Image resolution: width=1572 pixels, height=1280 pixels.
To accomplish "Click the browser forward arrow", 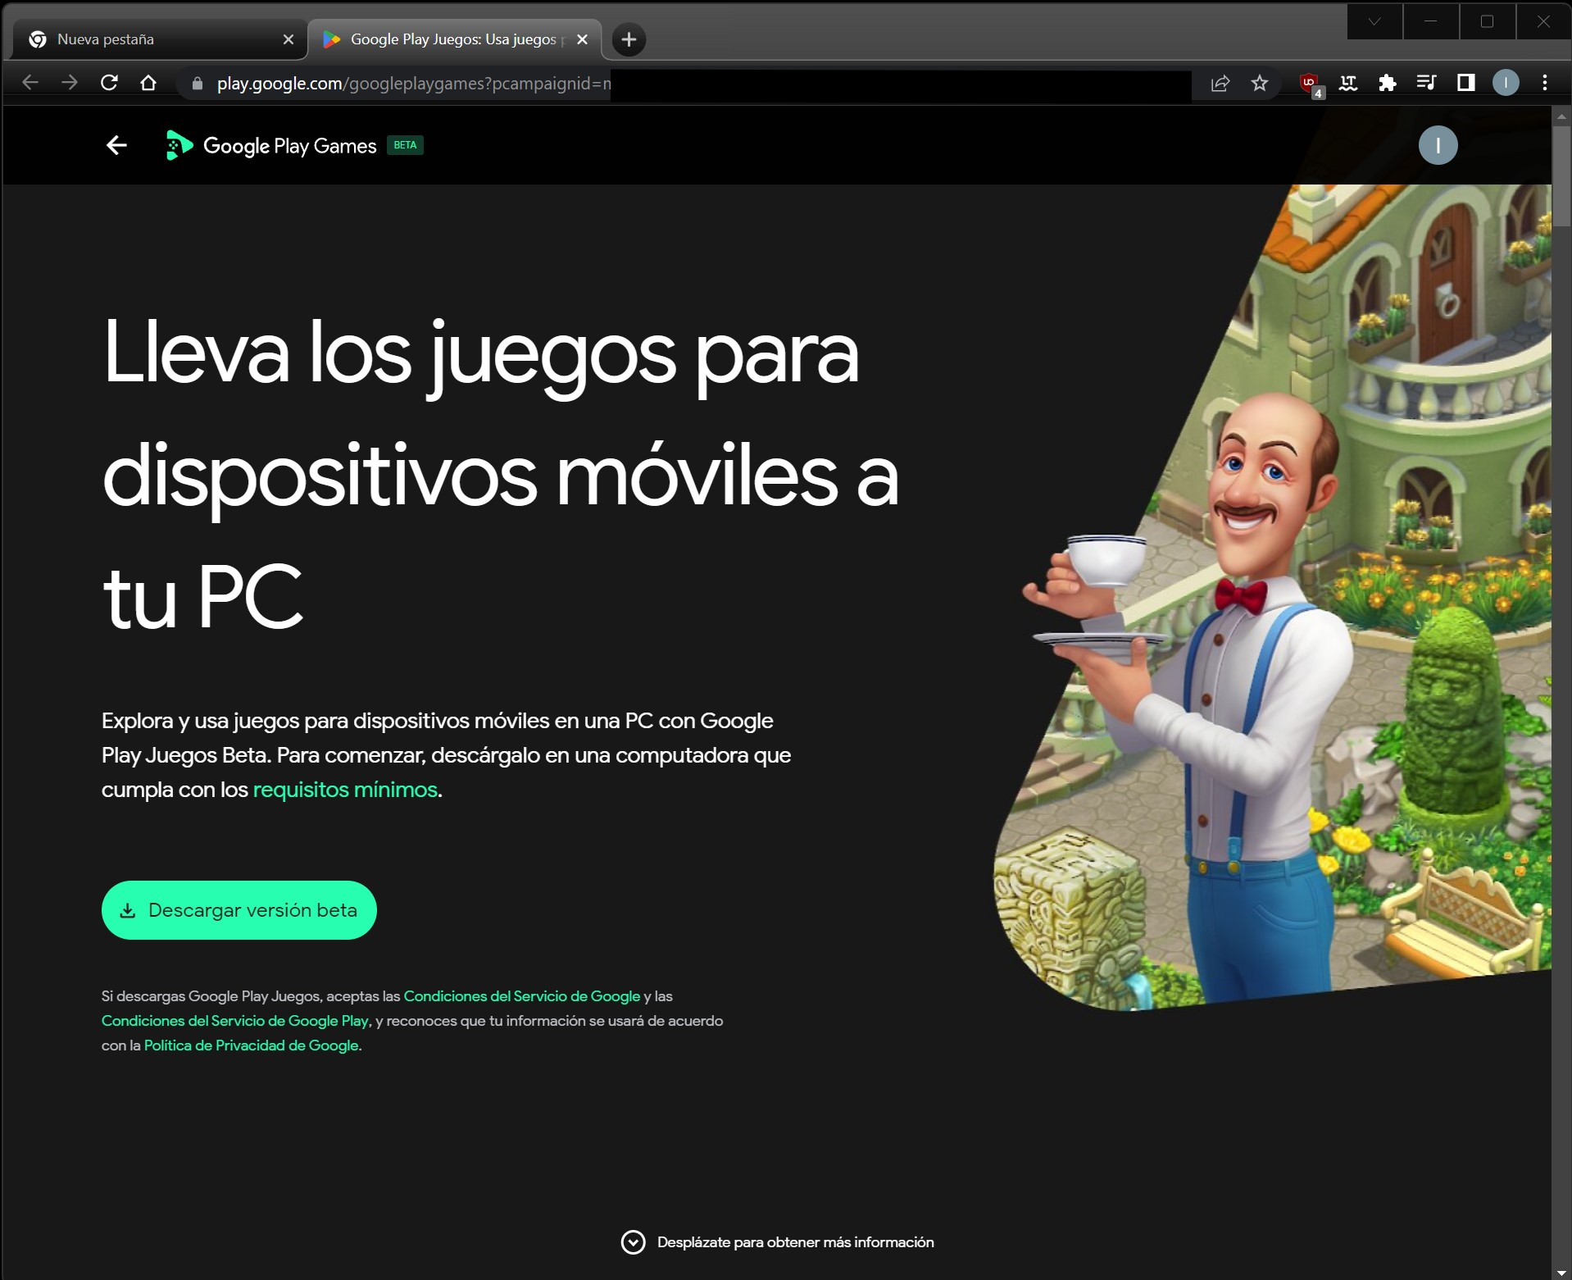I will pyautogui.click(x=70, y=82).
